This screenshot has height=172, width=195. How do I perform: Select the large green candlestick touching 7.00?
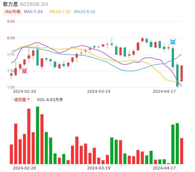177,75
